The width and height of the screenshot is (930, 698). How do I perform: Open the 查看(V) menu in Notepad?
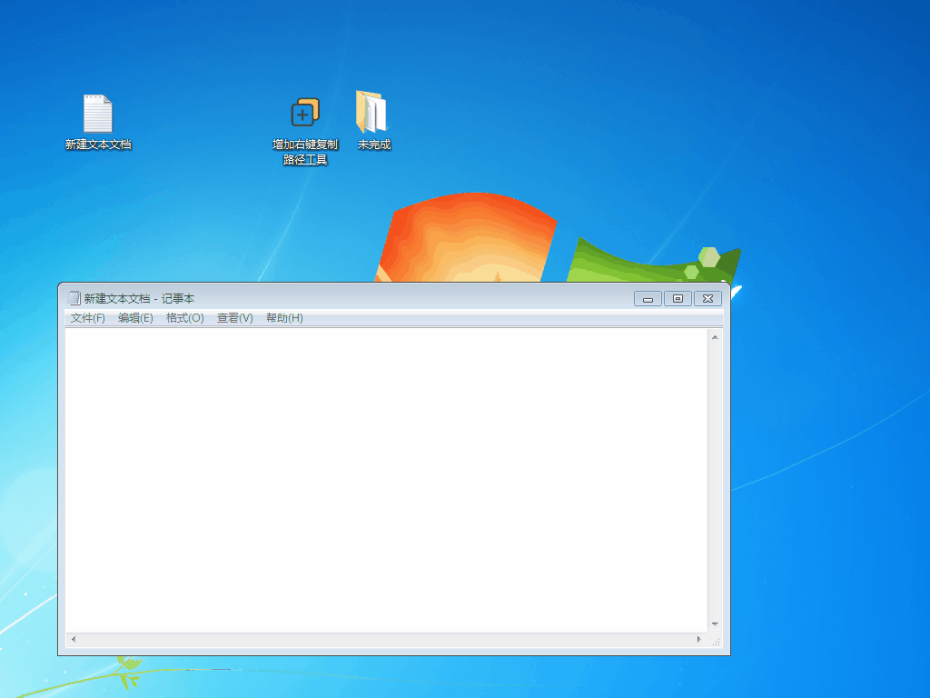coord(235,318)
